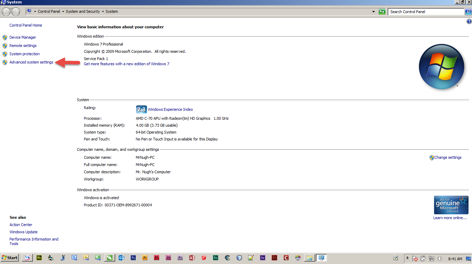Show hidden system tray icons

pos(407,258)
